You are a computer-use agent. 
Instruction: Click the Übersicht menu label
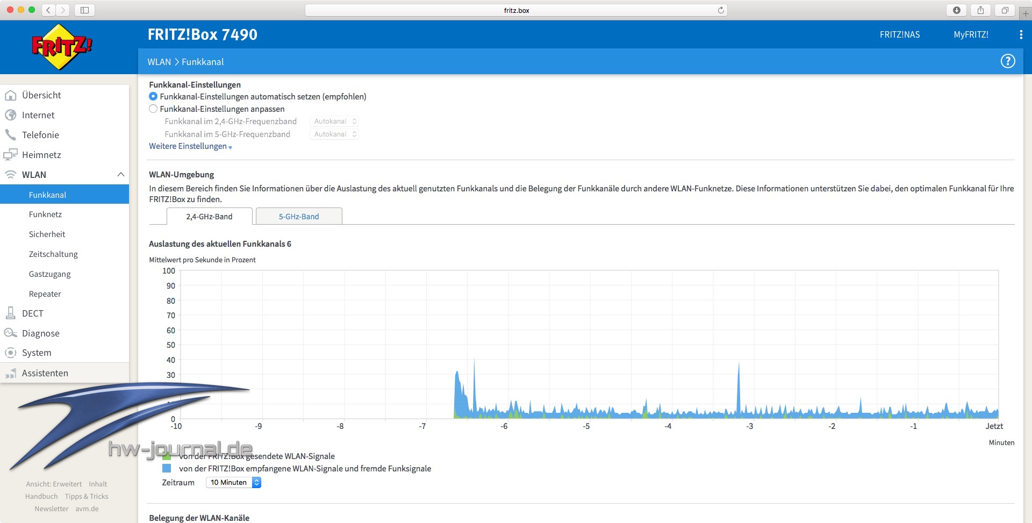[41, 95]
